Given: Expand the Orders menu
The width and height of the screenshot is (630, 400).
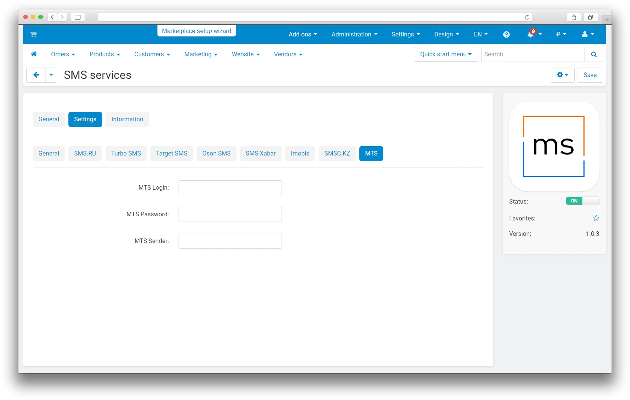Looking at the screenshot, I should (x=63, y=54).
